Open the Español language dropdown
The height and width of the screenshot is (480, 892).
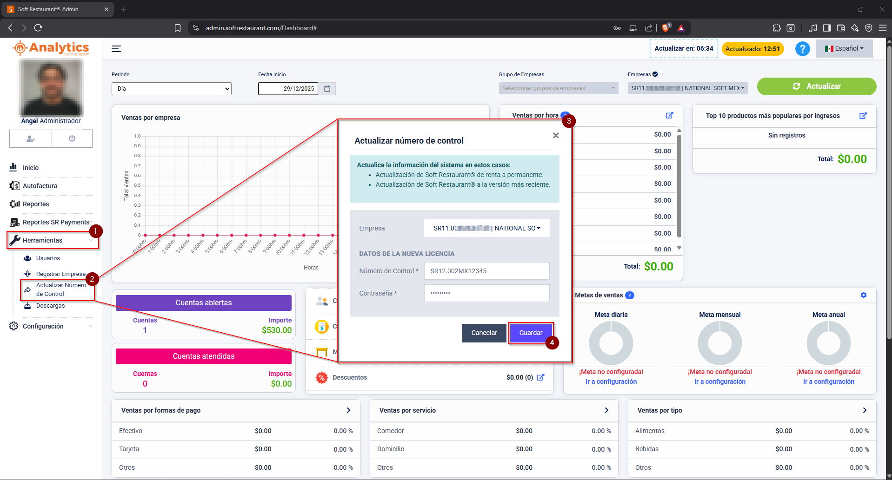point(844,48)
